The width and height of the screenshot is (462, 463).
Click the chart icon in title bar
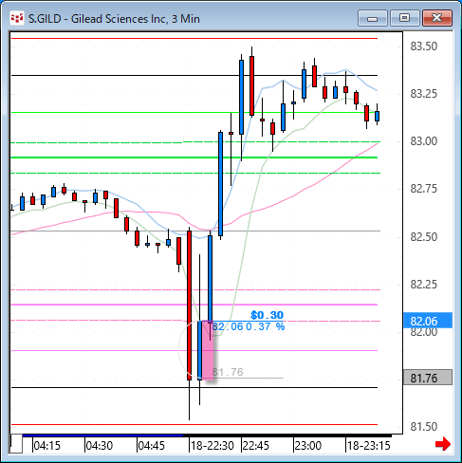click(x=17, y=18)
